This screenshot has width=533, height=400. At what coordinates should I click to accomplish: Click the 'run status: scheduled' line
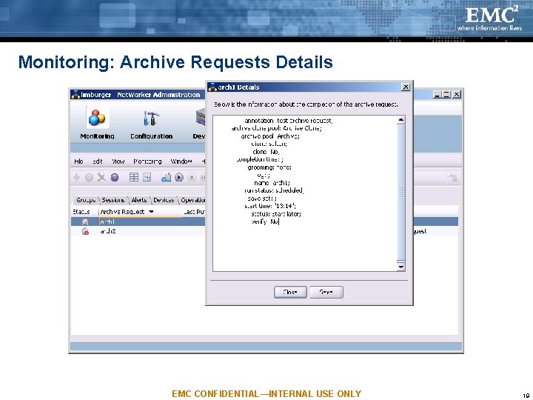click(x=274, y=190)
